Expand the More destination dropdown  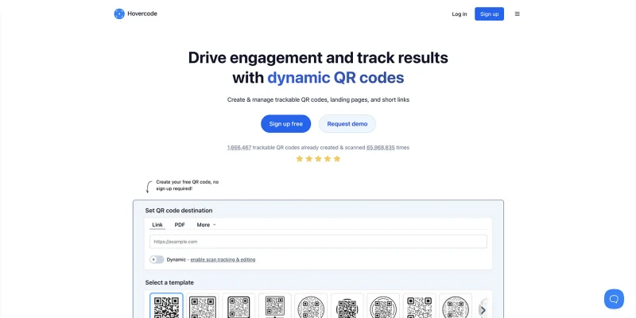click(x=206, y=225)
